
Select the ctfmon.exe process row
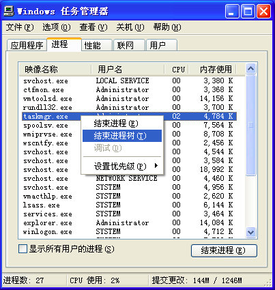tap(129, 89)
